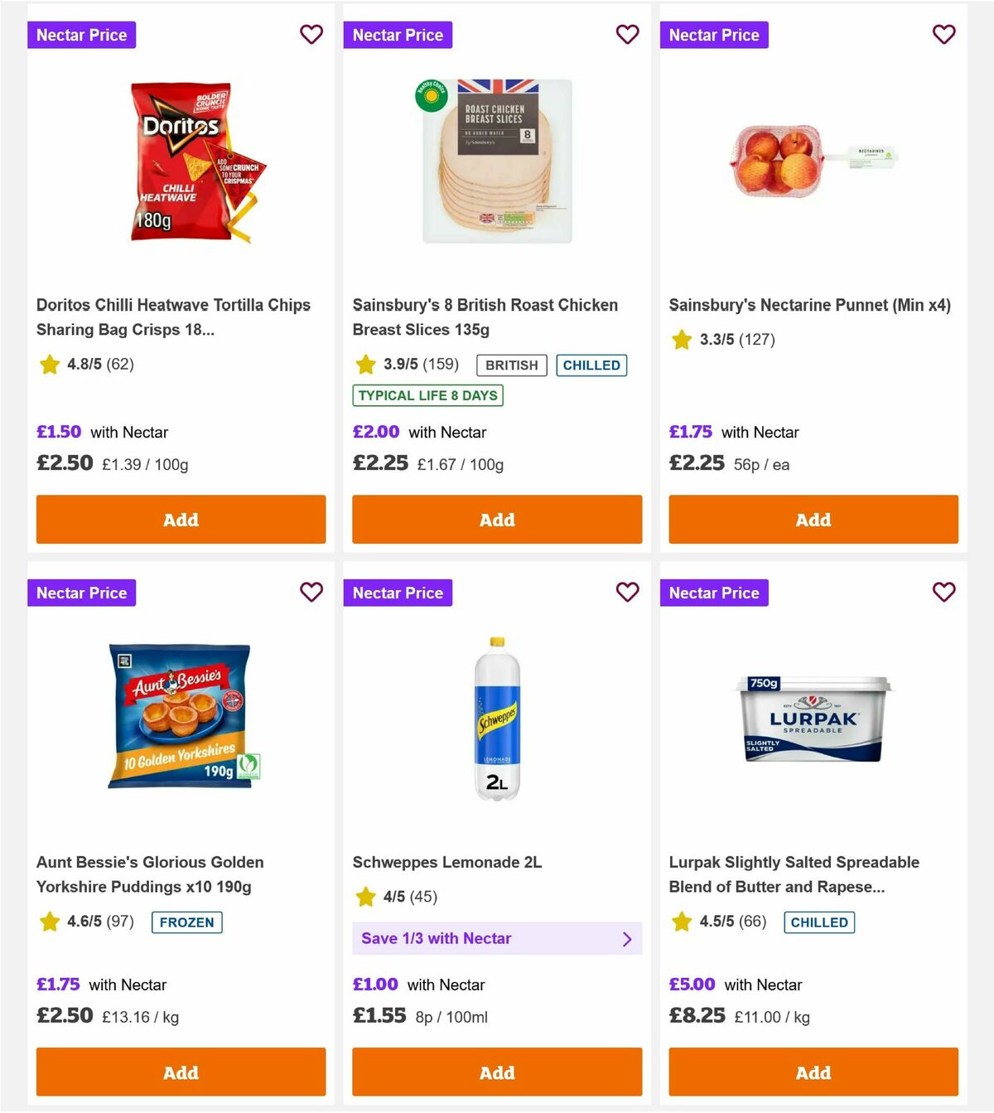Click the heart icon on Roast Chicken Breast Slices

point(627,35)
